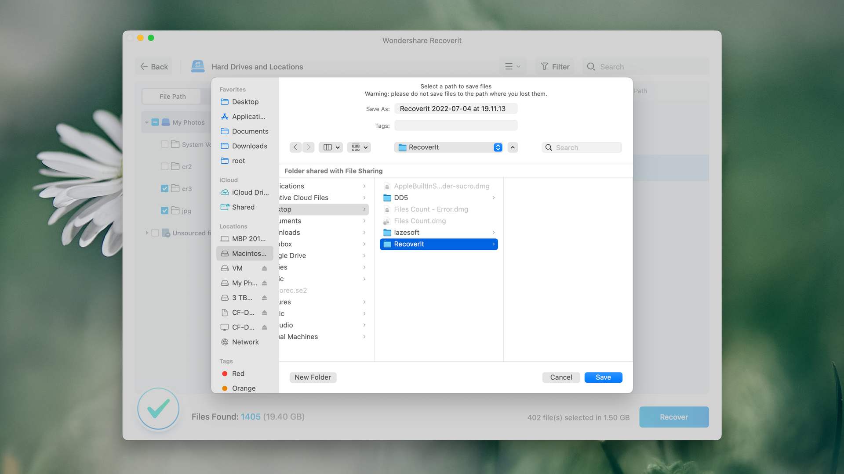Select the Dropbox folder row
844x474 pixels.
coord(324,244)
